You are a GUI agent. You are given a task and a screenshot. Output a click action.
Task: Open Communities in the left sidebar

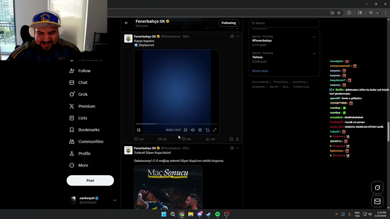click(86, 141)
